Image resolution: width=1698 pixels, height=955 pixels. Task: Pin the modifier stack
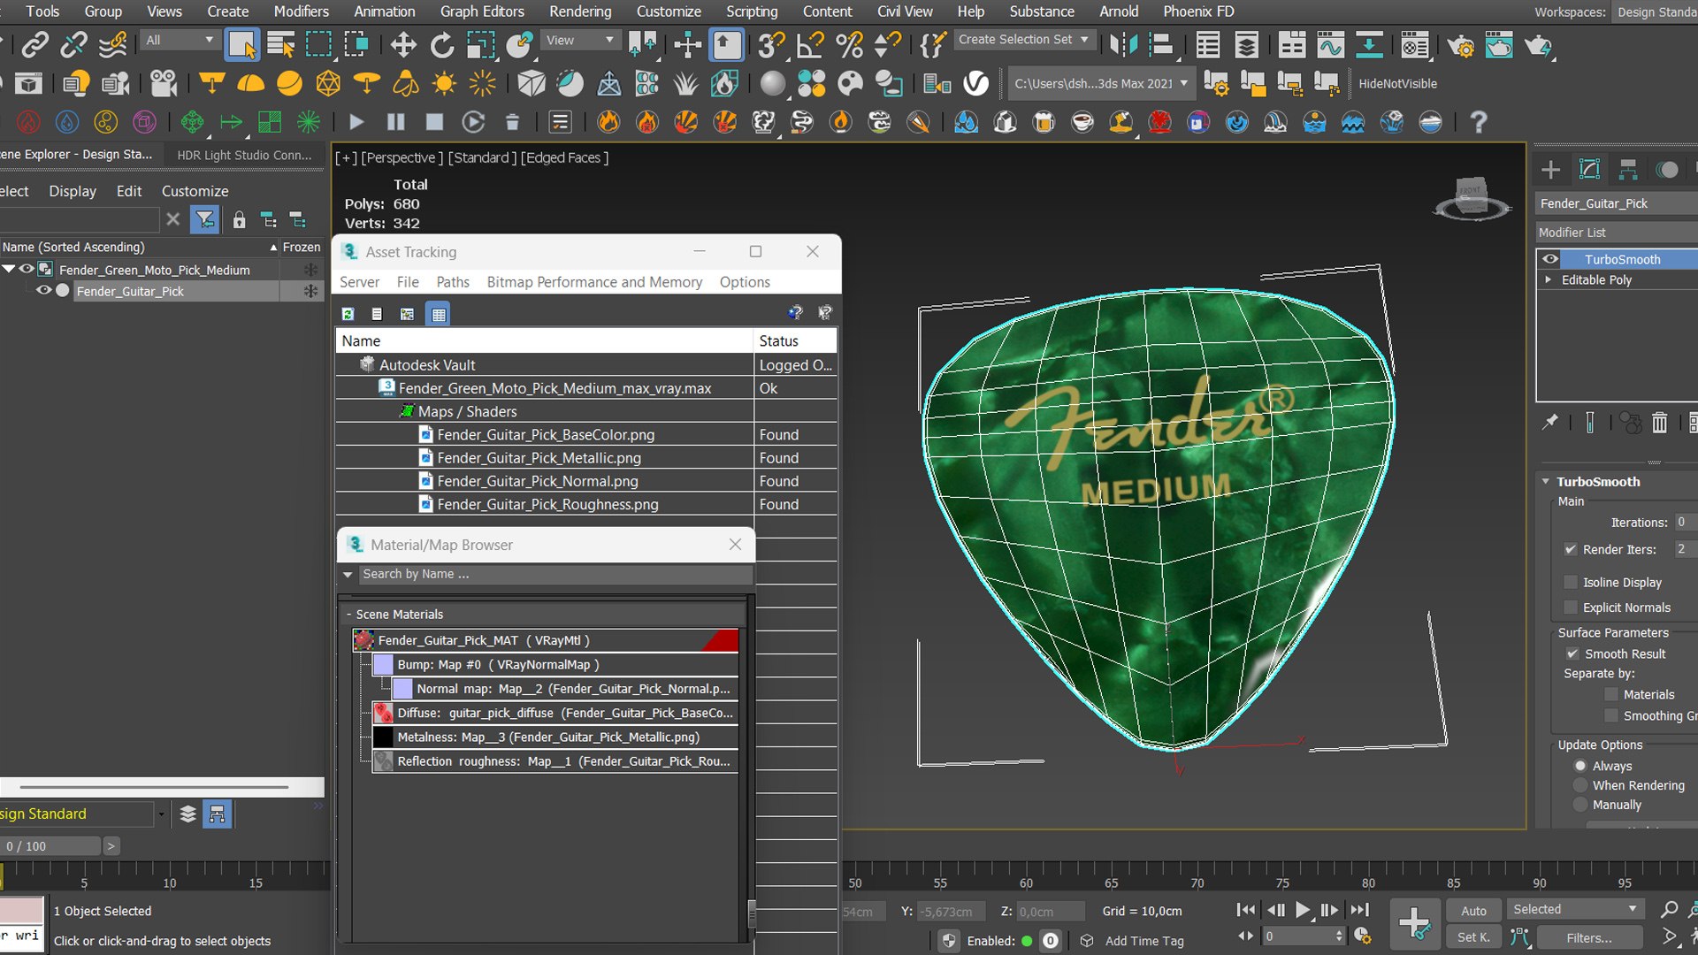click(1550, 423)
